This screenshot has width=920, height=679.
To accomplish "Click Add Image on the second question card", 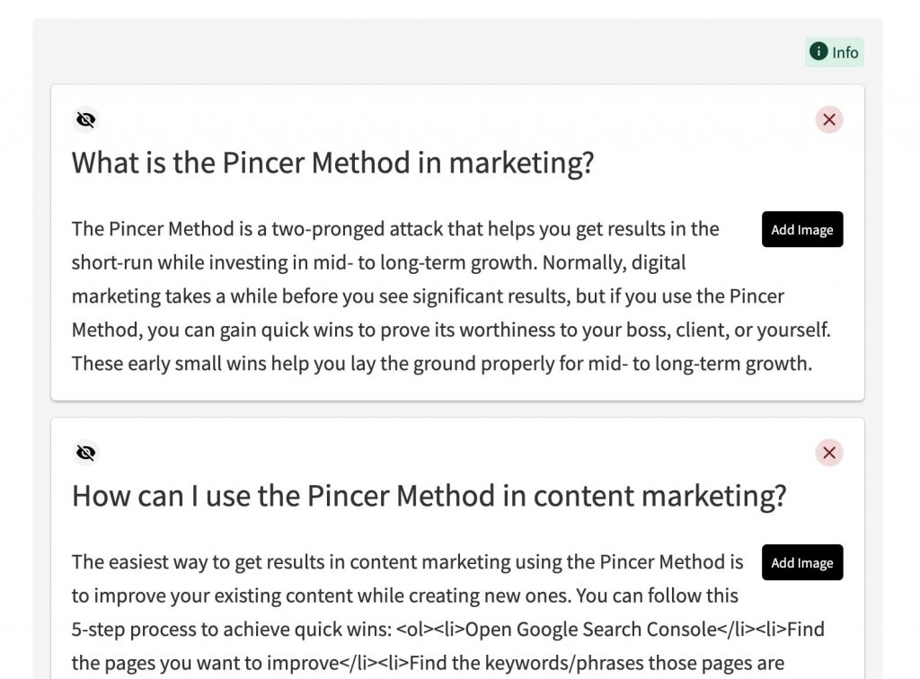I will tap(802, 562).
